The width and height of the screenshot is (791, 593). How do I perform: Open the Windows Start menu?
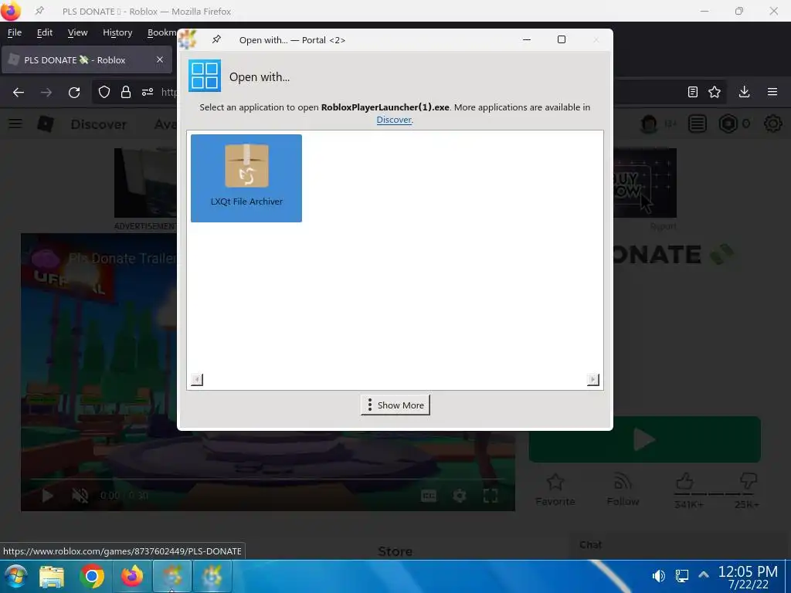(15, 576)
